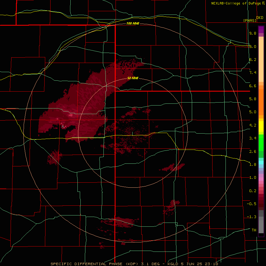Click the 5.8 scale value
Screen dimensions: 266x266
pyautogui.click(x=253, y=99)
